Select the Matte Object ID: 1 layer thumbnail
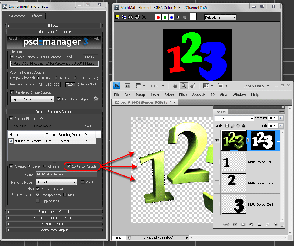Viewport: 294px width, 246px height. tap(233, 162)
